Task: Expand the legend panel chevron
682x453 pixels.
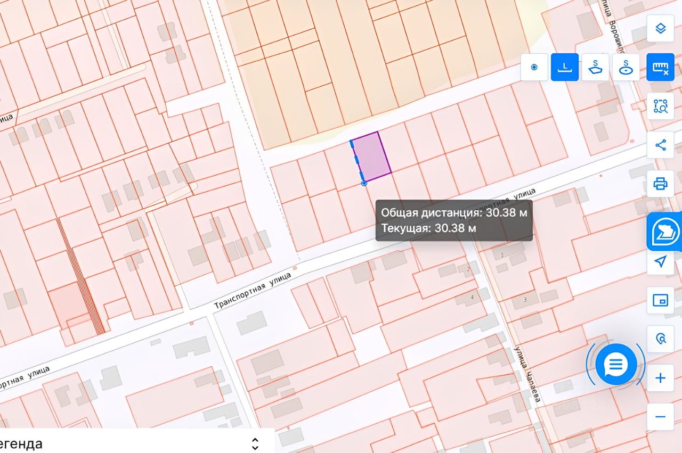Action: point(255,444)
